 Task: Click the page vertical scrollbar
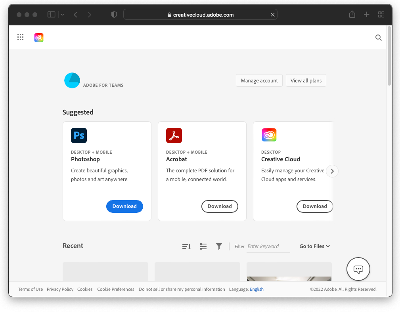coord(389,55)
